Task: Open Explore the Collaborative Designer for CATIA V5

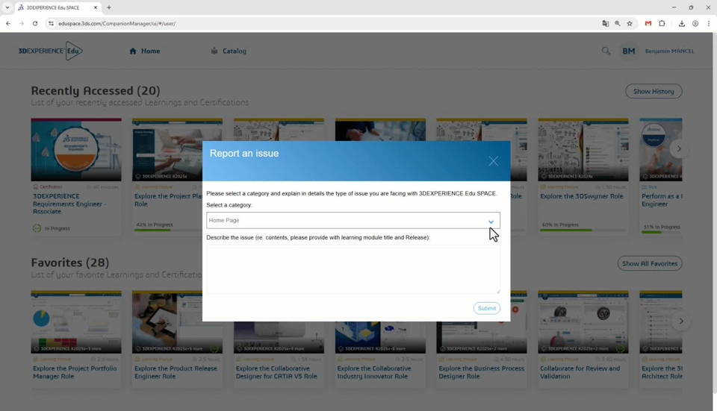Action: point(276,372)
